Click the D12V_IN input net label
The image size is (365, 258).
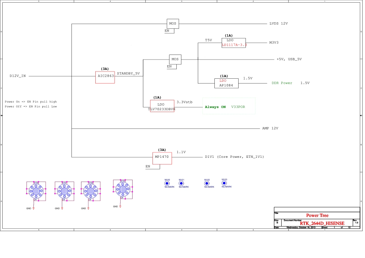point(18,76)
